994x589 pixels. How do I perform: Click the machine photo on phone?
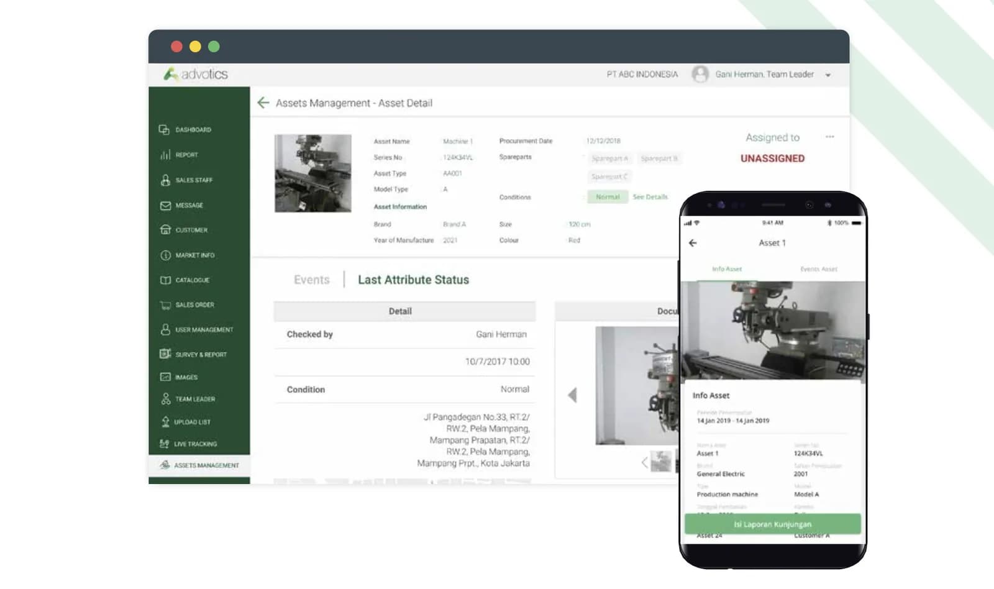coord(773,332)
